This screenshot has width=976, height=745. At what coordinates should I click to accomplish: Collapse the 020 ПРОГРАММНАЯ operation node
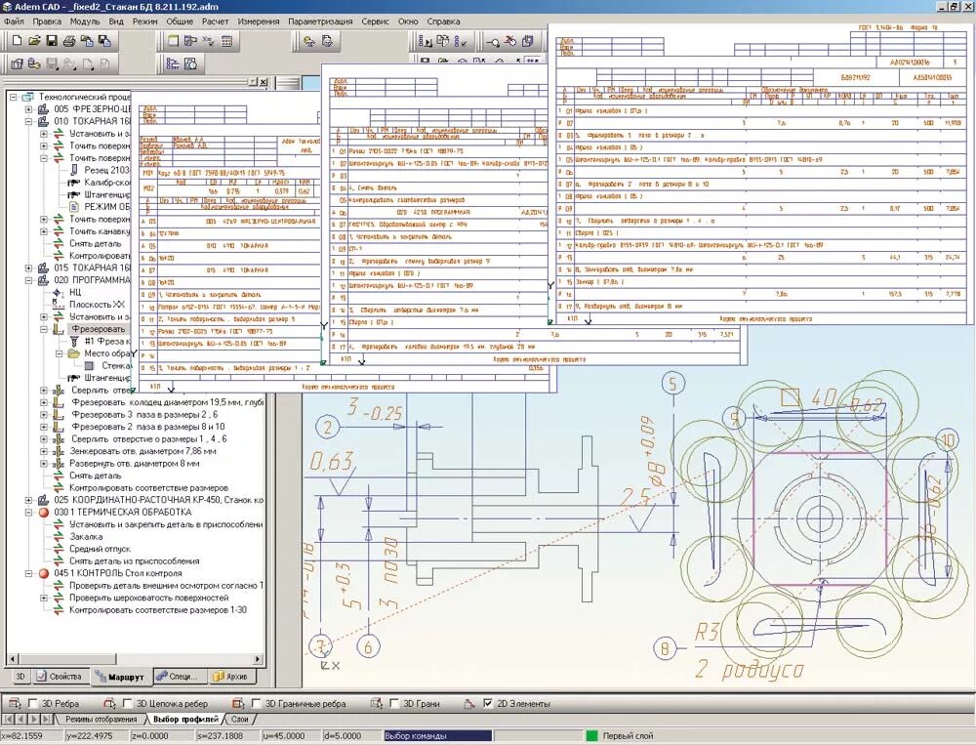(28, 280)
